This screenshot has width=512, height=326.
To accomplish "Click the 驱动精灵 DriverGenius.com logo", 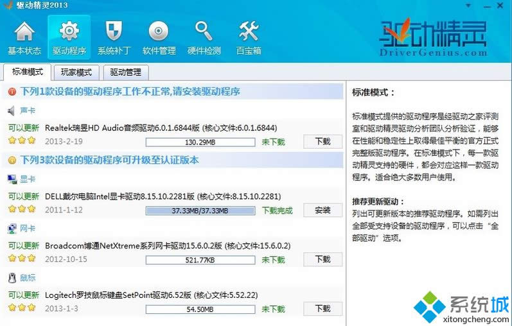I will (434, 37).
